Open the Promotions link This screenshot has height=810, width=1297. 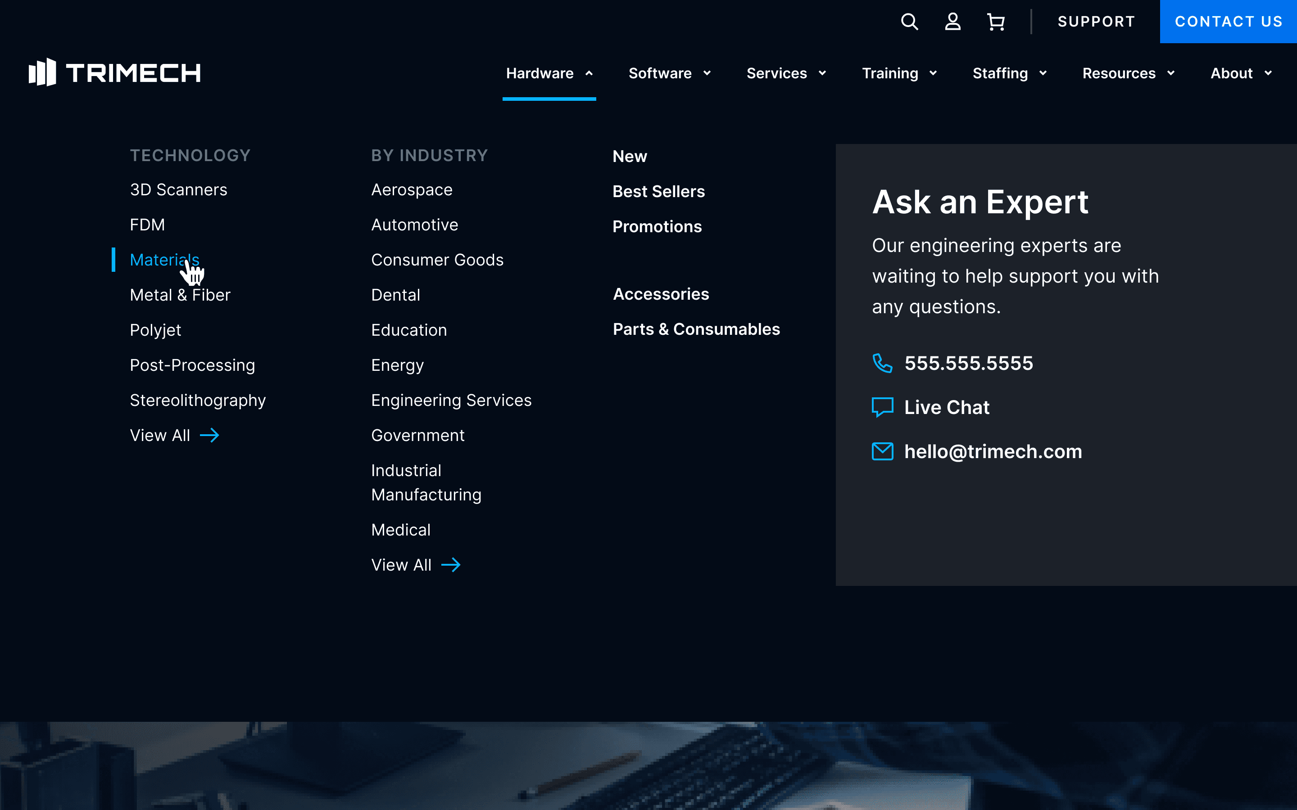657,227
